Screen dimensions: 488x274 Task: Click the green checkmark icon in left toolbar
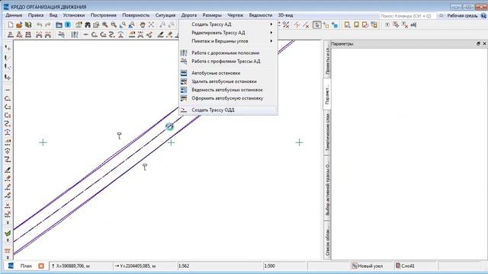(8, 233)
